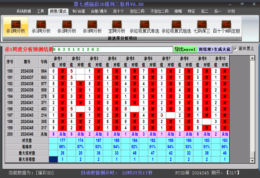Click count value 177
The image size is (260, 178).
click(x=62, y=140)
